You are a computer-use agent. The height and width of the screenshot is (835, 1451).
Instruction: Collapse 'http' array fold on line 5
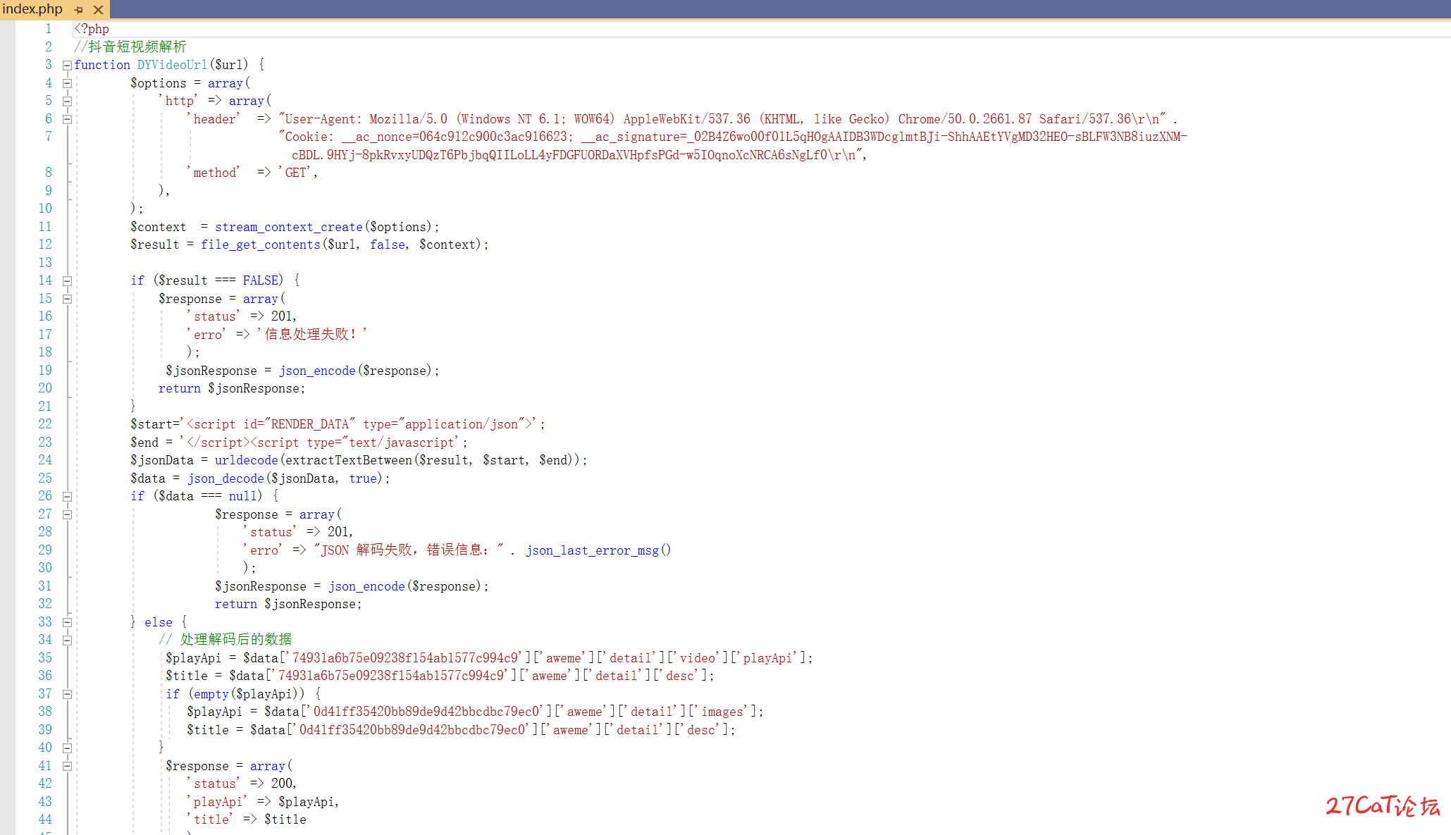point(67,101)
